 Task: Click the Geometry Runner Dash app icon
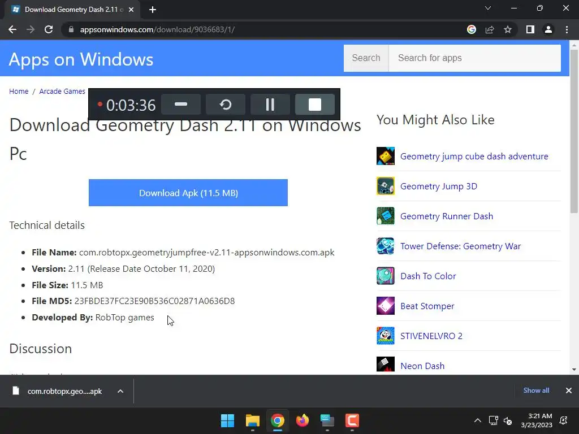tap(386, 216)
